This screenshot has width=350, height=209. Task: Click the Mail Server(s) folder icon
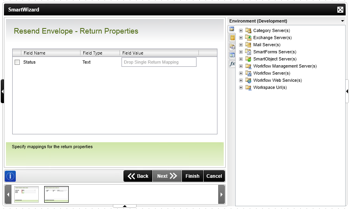248,45
